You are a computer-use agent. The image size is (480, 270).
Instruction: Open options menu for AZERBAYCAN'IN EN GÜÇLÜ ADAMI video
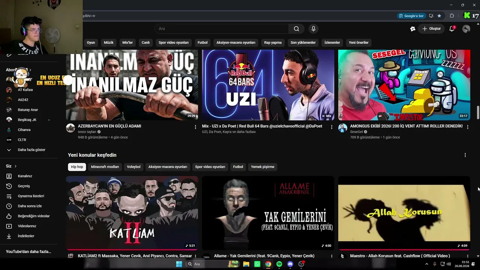tap(195, 127)
